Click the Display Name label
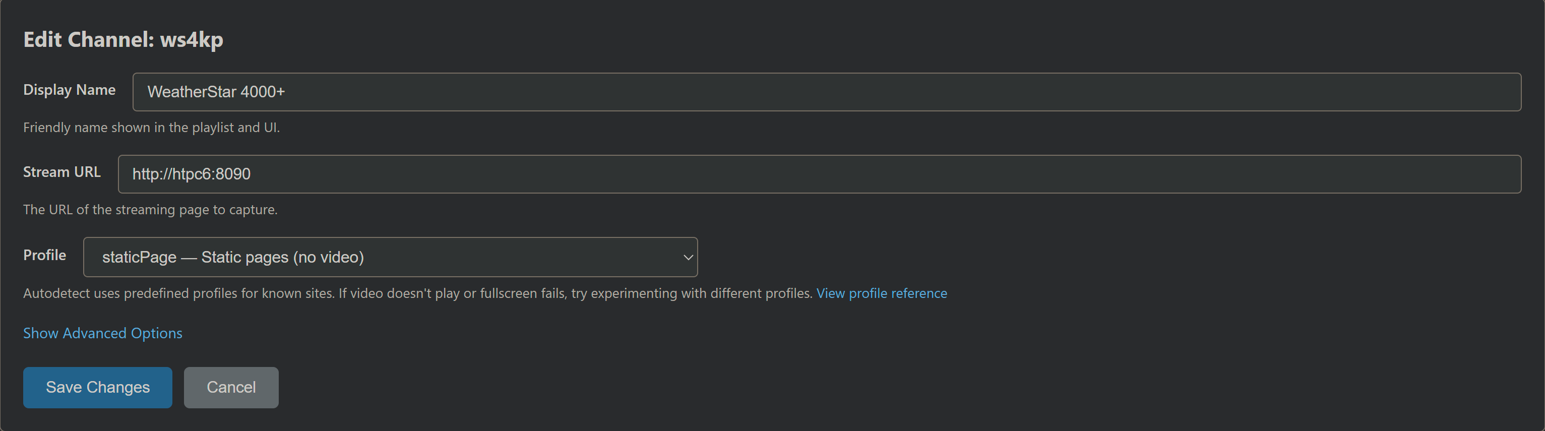1545x431 pixels. pyautogui.click(x=69, y=90)
